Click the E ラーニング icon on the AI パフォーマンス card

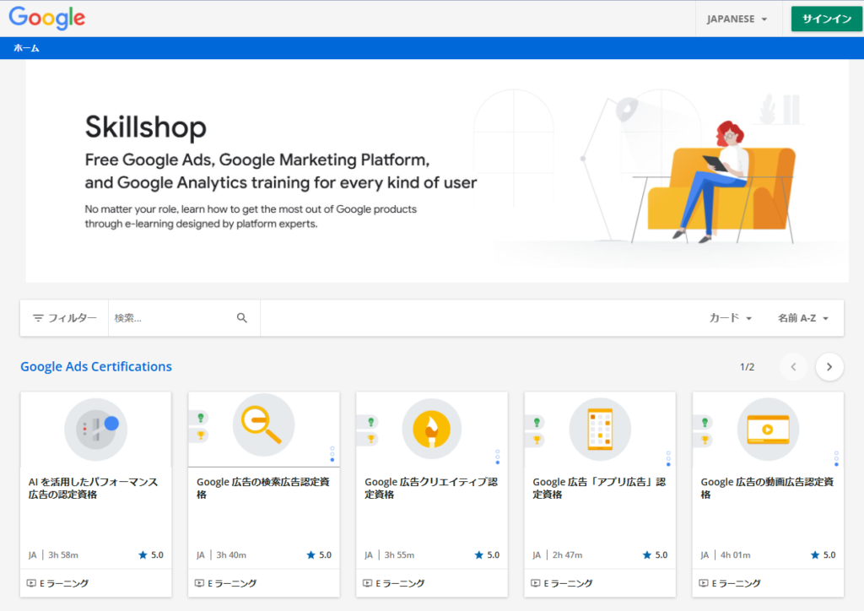tap(31, 583)
